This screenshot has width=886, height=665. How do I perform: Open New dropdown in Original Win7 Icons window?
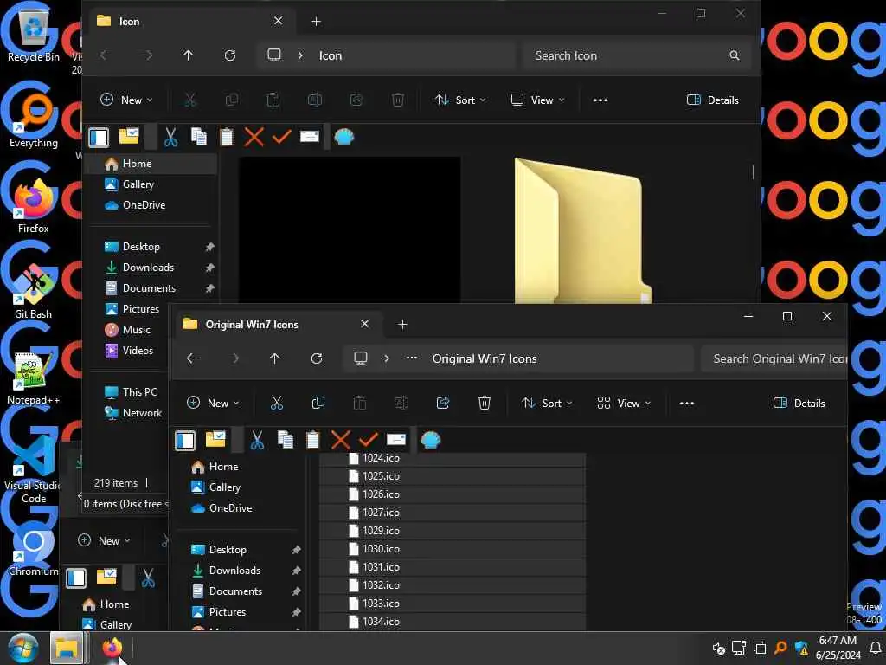pyautogui.click(x=213, y=404)
